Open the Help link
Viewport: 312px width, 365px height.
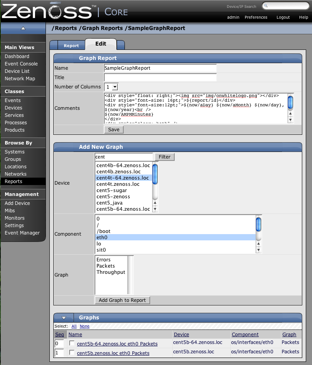pyautogui.click(x=303, y=17)
